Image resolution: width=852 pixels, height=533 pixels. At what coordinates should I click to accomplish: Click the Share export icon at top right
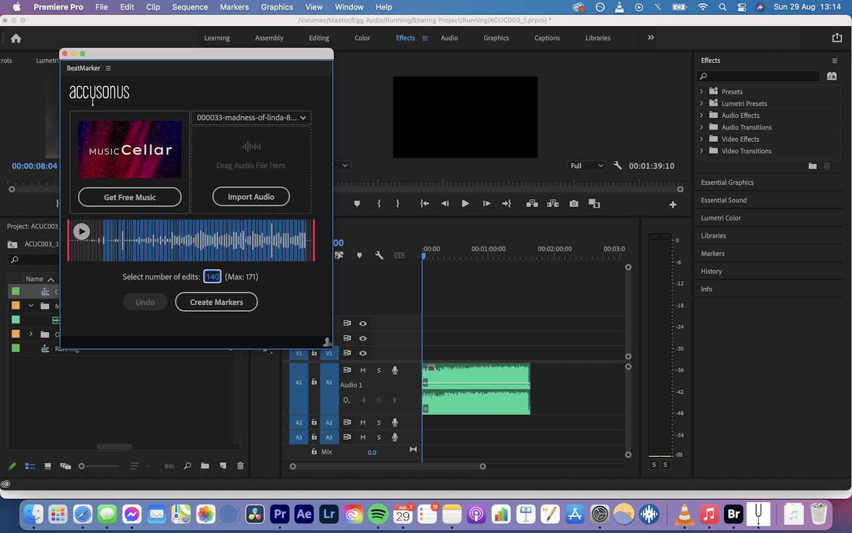pos(837,38)
